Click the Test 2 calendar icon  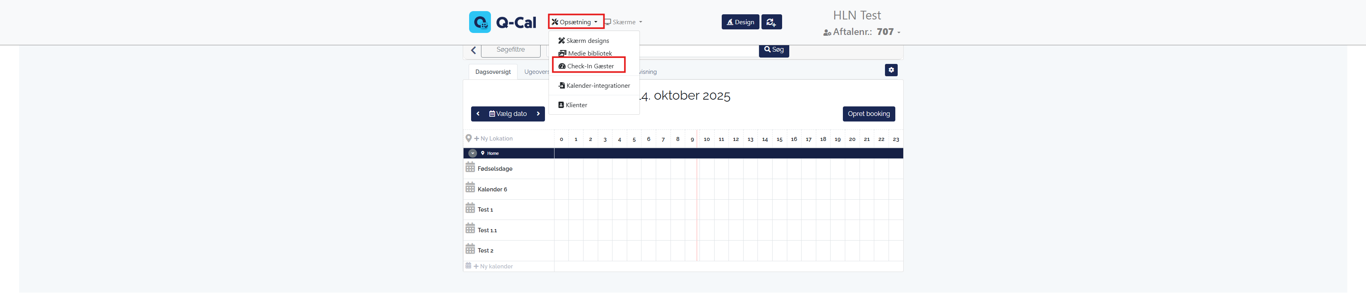point(470,249)
